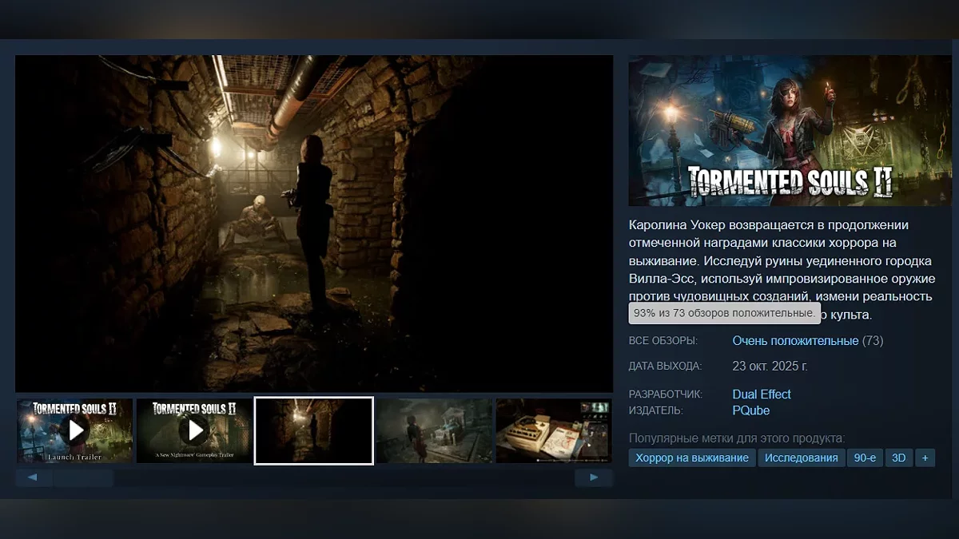Click the thumbnail strip scrollbar handle
Image resolution: width=959 pixels, height=539 pixels.
[x=83, y=478]
